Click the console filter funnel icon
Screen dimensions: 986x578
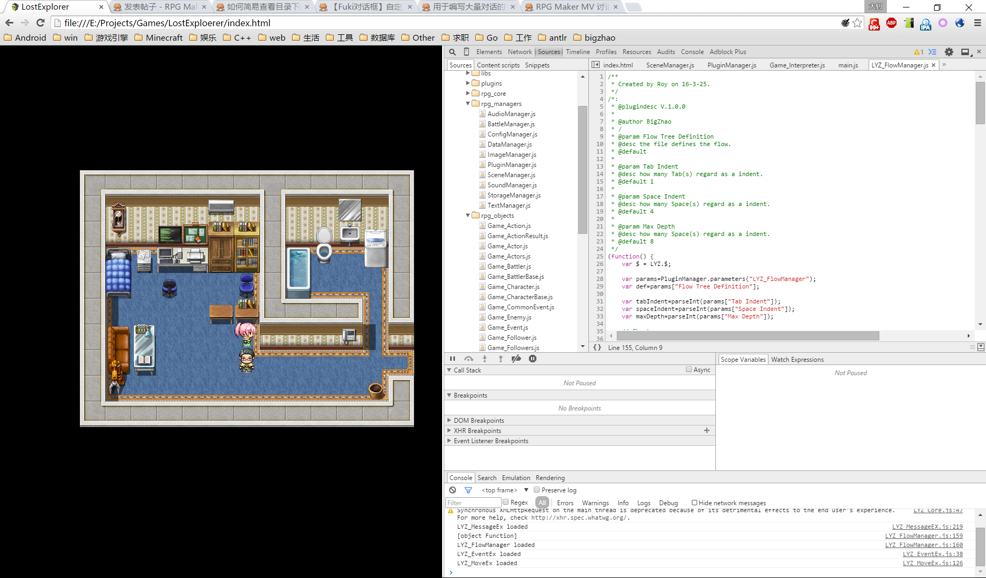point(468,490)
